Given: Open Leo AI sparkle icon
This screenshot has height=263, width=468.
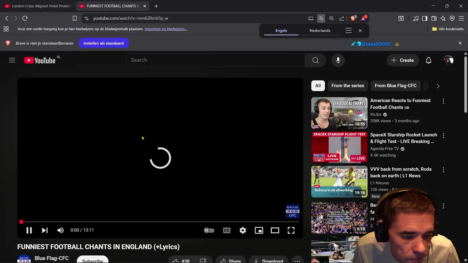Looking at the screenshot, I should [443, 18].
